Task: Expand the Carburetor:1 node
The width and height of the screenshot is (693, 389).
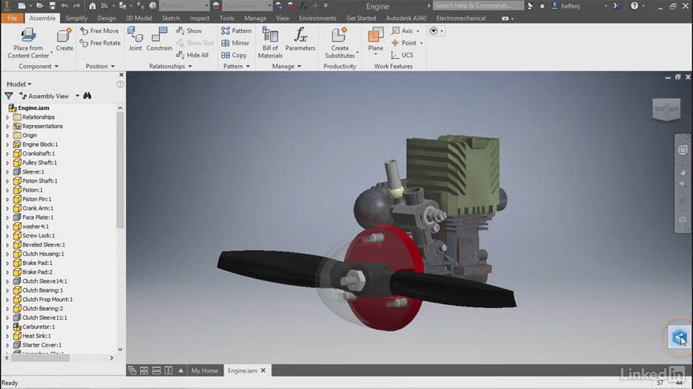Action: tap(8, 327)
